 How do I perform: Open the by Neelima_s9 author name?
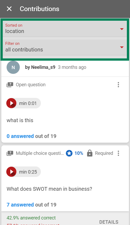click(x=40, y=67)
